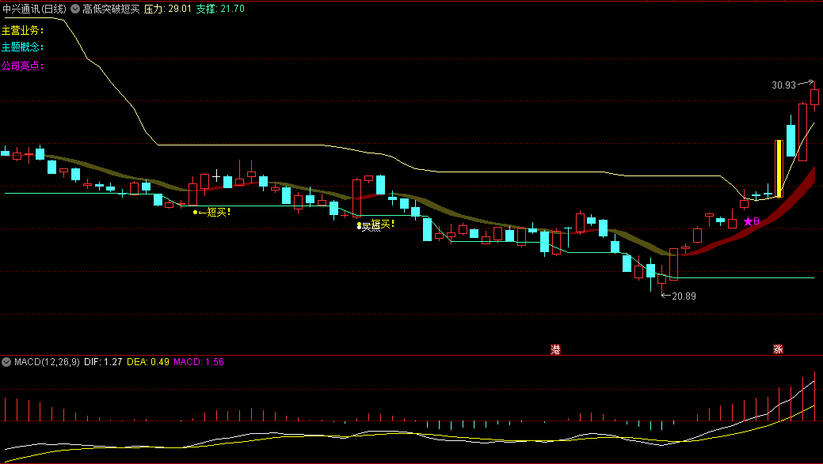Click the MACD: 1.56 value
The width and height of the screenshot is (823, 464).
pyautogui.click(x=199, y=362)
